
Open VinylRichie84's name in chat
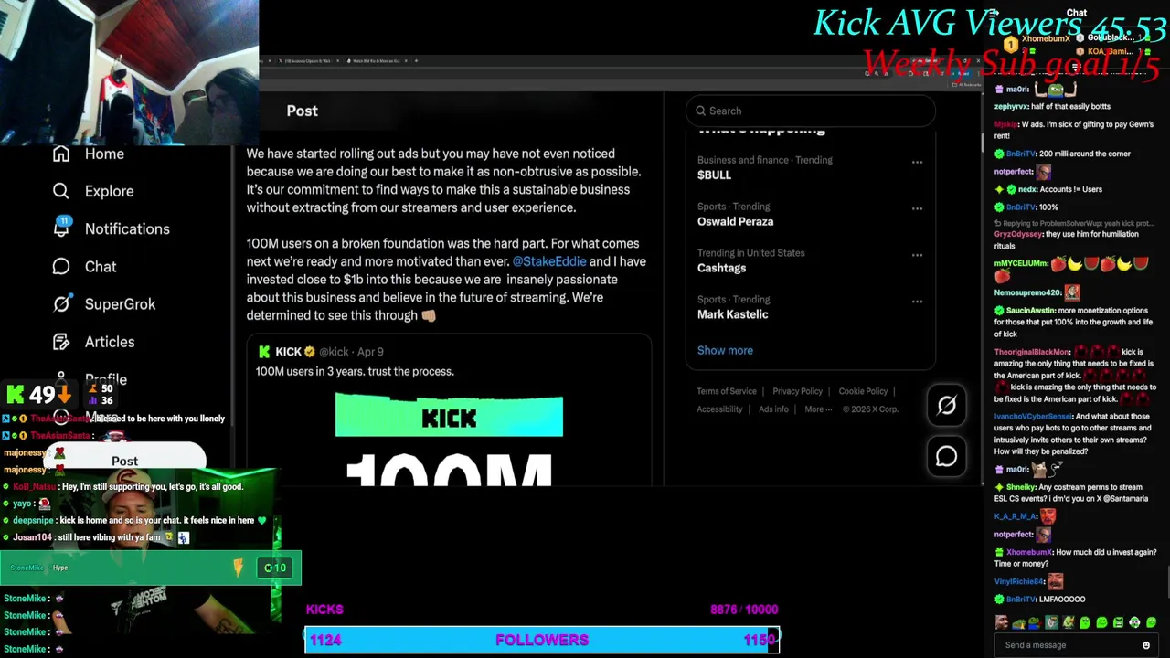1019,581
